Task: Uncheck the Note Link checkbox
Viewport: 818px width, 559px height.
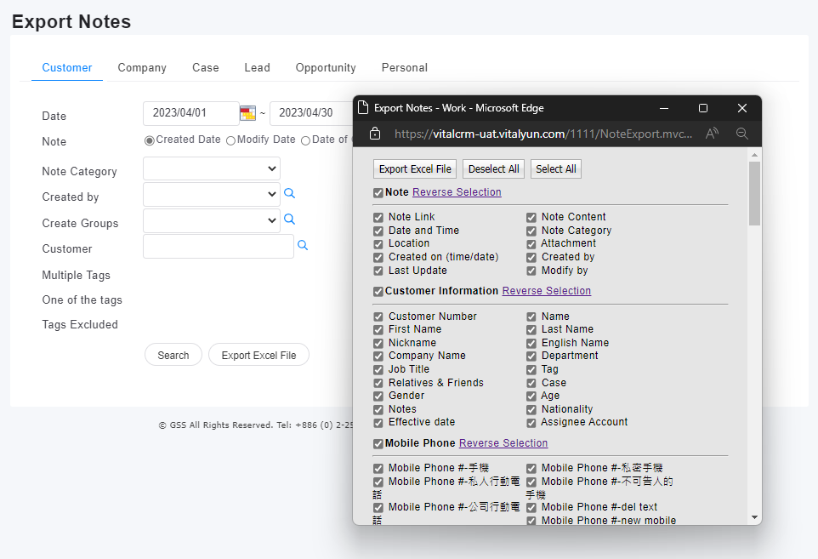Action: pyautogui.click(x=378, y=218)
